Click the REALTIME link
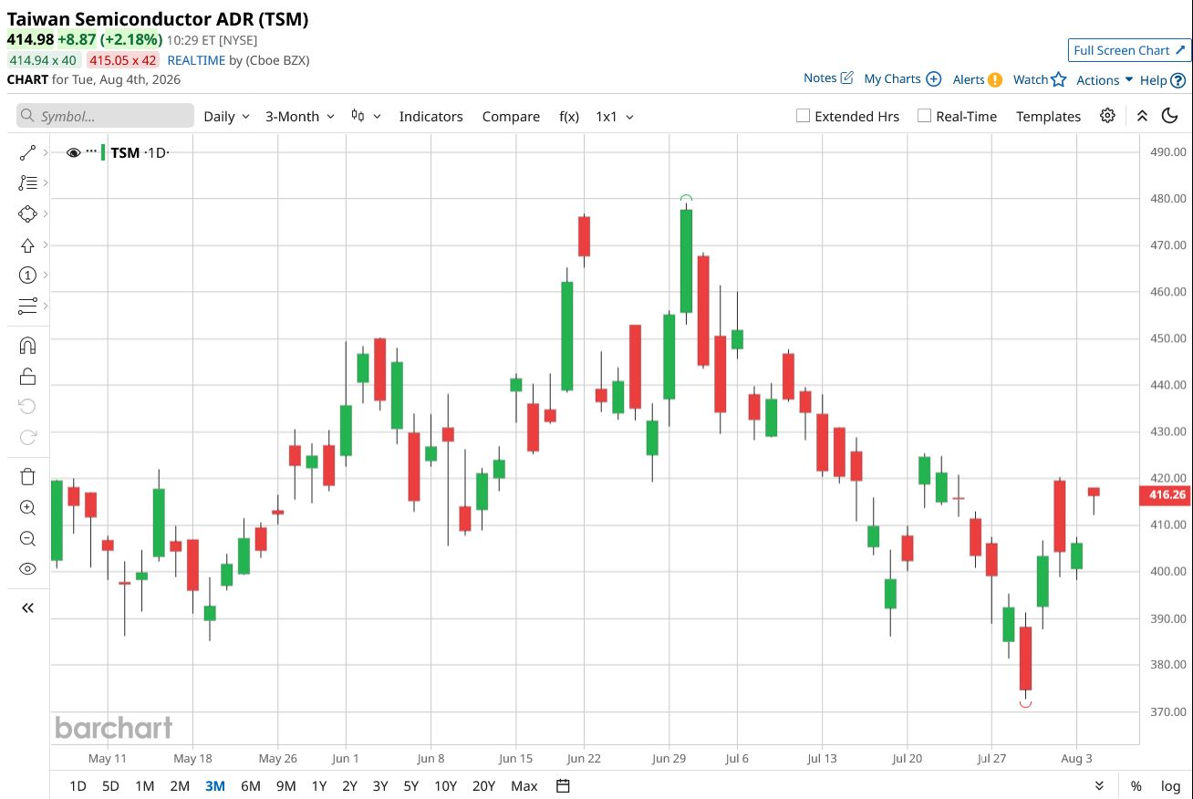The height and width of the screenshot is (799, 1193). coord(198,60)
